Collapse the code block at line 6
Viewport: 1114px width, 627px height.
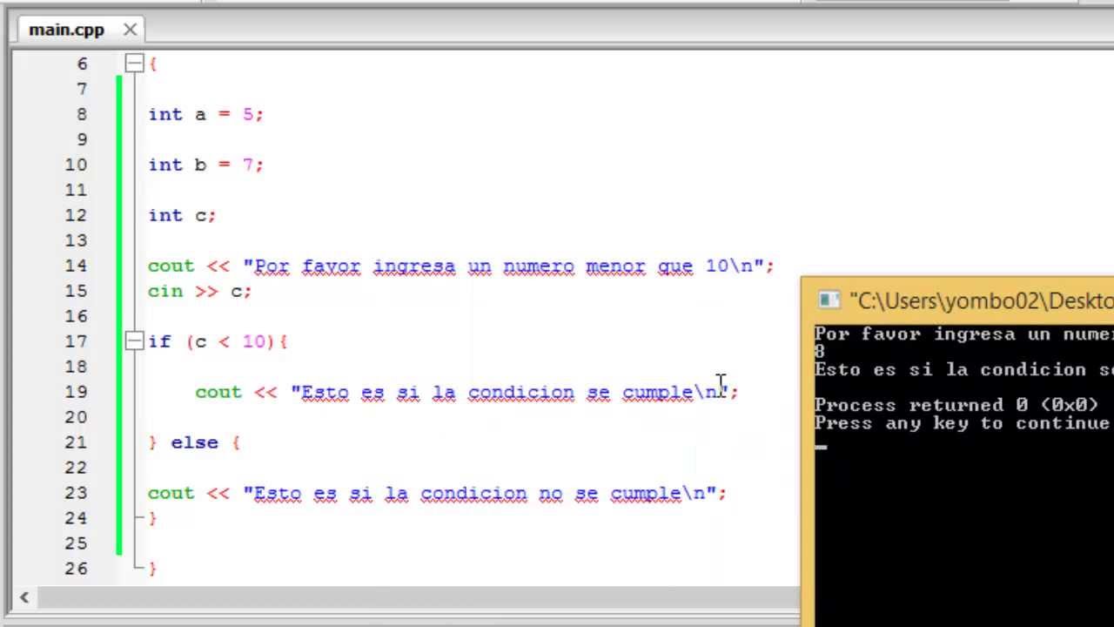click(x=134, y=63)
